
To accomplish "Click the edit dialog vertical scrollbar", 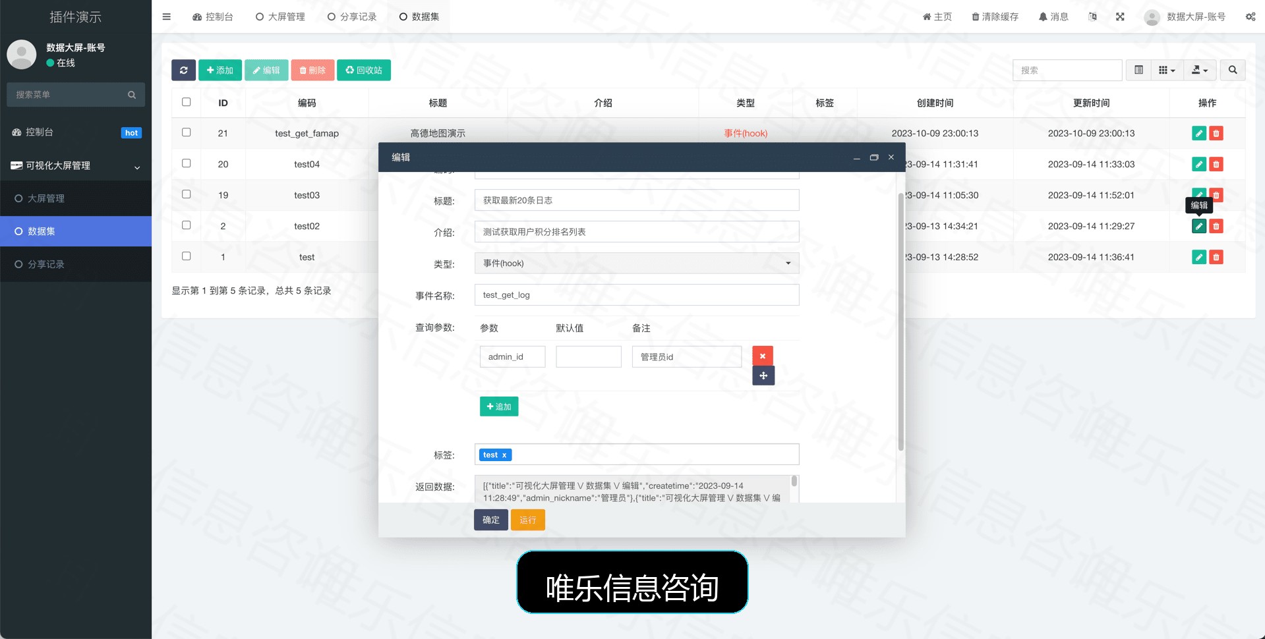I will (x=900, y=321).
